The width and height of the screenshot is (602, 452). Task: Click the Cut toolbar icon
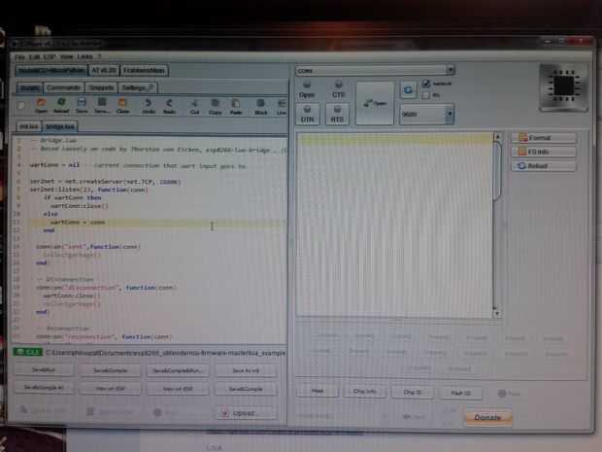(194, 103)
